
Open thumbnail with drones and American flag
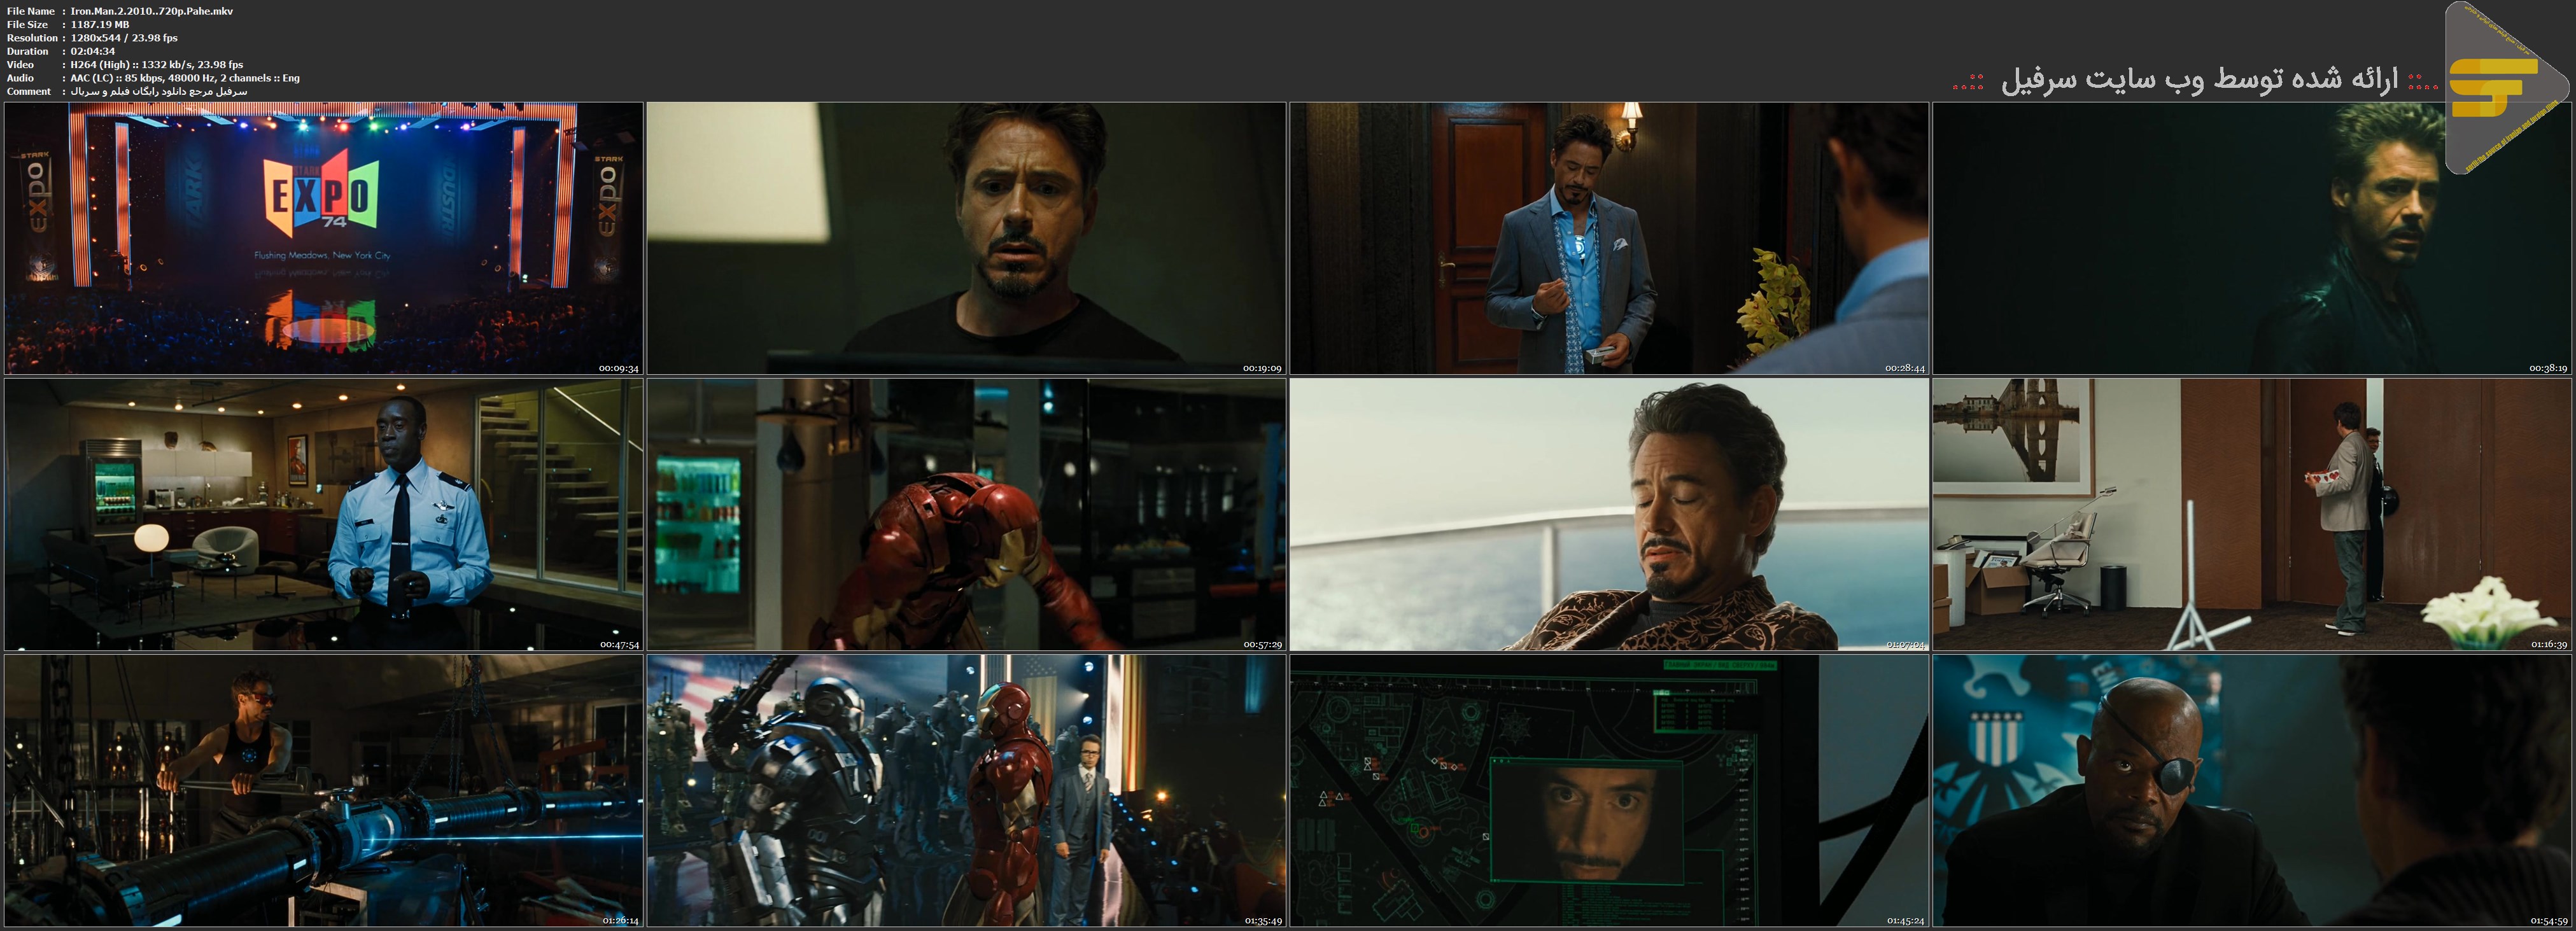[x=966, y=790]
